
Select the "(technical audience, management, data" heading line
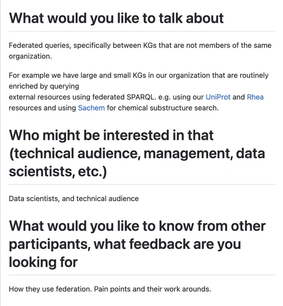coord(137,153)
